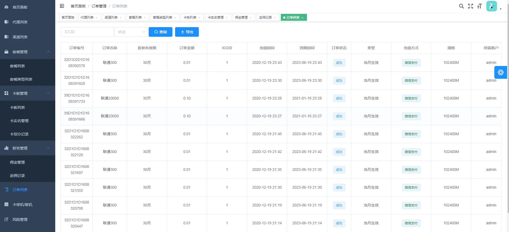Open the search magnifier icon
509x232 pixels.
461,6
